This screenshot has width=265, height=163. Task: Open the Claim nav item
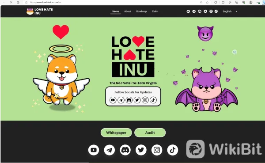[x=155, y=11]
